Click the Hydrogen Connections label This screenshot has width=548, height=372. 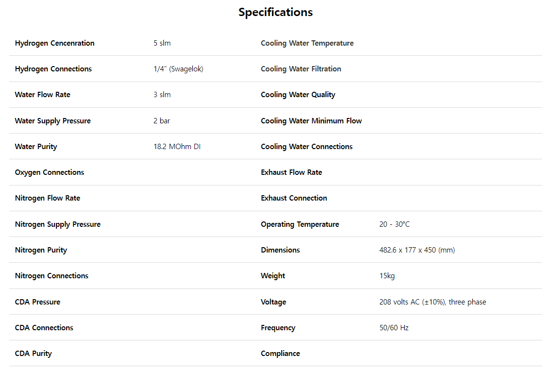point(53,69)
